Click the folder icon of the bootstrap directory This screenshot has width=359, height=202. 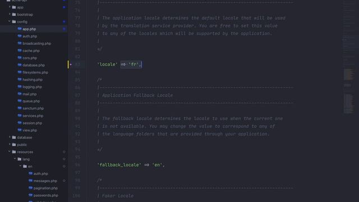(x=14, y=15)
